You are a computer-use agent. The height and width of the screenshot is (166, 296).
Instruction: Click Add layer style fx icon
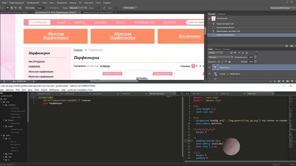point(275,81)
